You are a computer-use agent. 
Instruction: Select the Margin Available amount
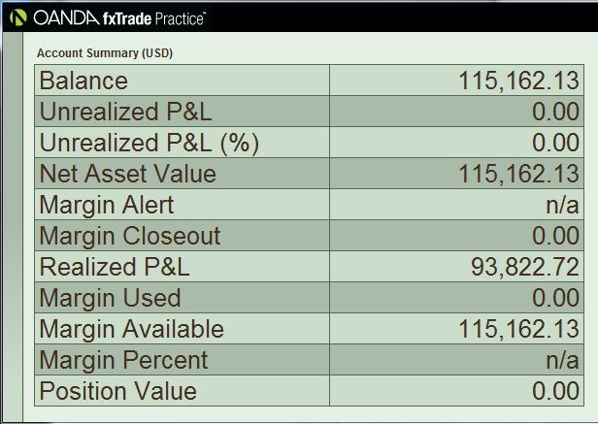(518, 329)
